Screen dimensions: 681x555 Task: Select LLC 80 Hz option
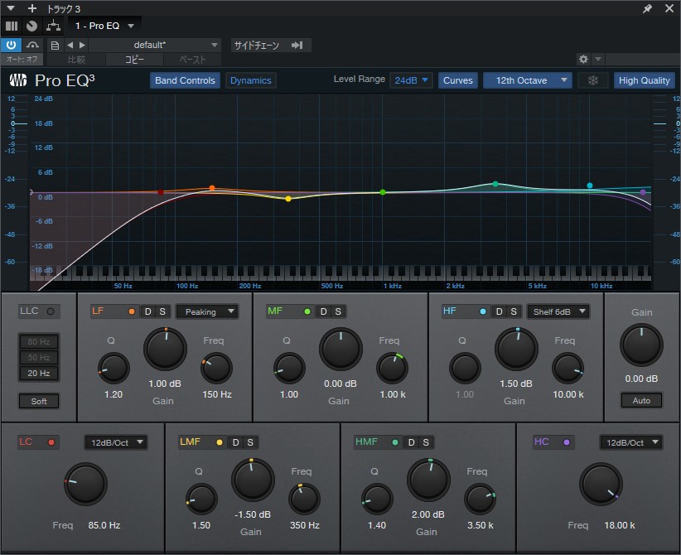(x=39, y=342)
